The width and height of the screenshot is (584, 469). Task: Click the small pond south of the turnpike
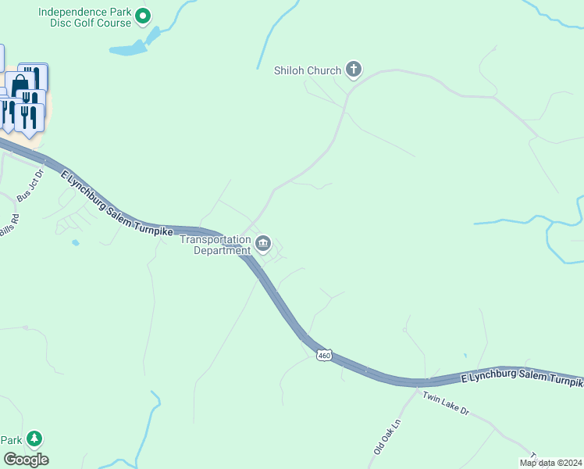click(x=76, y=242)
